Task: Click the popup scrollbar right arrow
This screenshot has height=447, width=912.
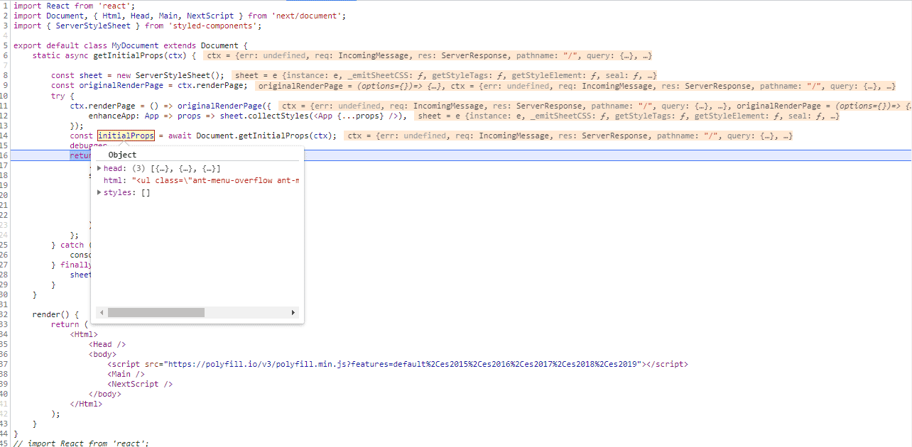Action: click(x=293, y=312)
